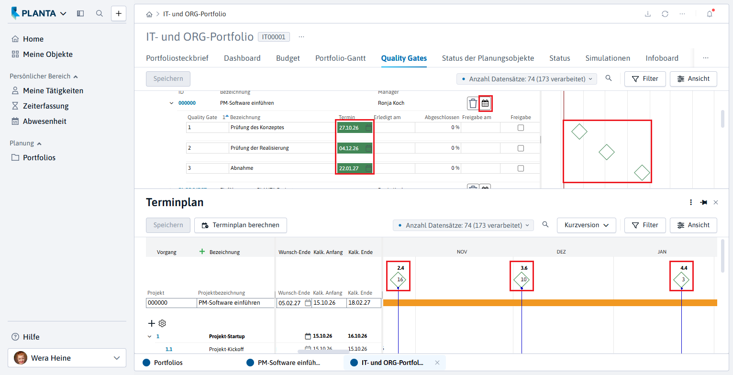Click the plus icon next to Bezeichnung

[x=202, y=252]
